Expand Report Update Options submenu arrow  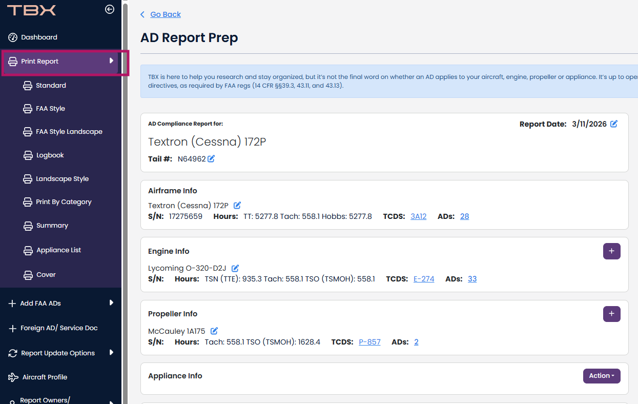111,353
